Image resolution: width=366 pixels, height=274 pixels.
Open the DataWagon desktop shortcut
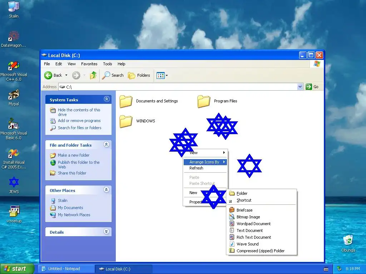(14, 39)
